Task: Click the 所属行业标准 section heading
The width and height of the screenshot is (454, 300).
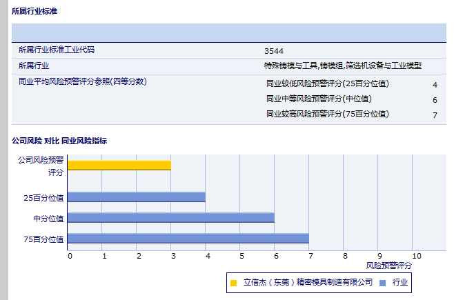Action: (x=34, y=12)
